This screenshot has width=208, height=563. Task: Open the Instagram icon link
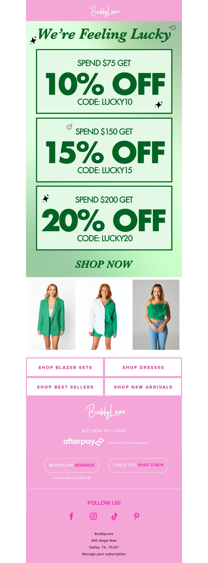[x=93, y=516]
